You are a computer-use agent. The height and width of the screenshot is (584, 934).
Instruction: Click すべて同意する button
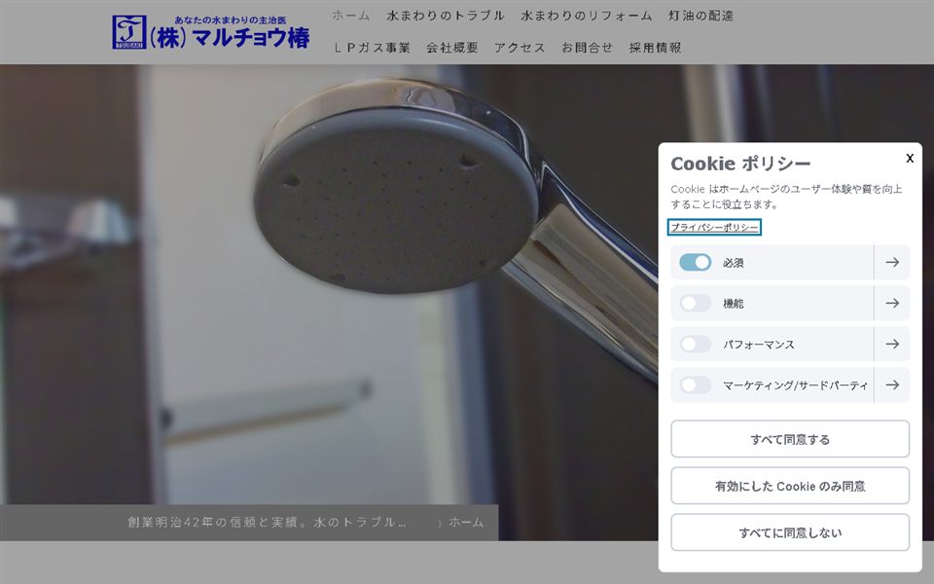tap(790, 439)
